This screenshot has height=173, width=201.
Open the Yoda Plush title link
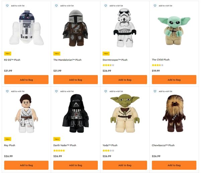[110, 145]
